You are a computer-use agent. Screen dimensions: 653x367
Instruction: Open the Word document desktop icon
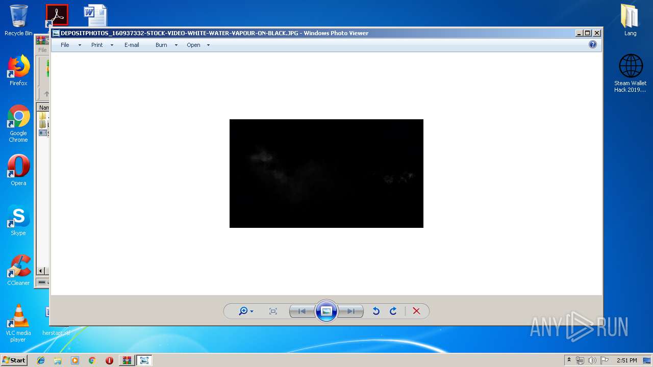95,15
